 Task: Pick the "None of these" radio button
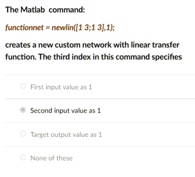click(x=23, y=157)
